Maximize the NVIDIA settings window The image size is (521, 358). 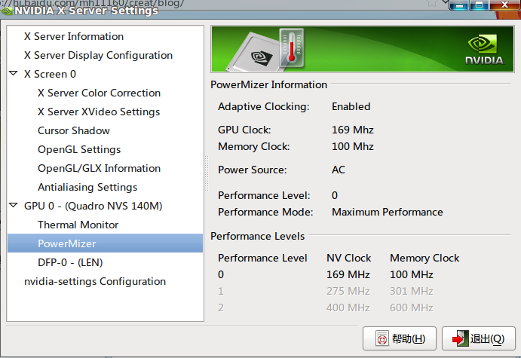coord(479,5)
